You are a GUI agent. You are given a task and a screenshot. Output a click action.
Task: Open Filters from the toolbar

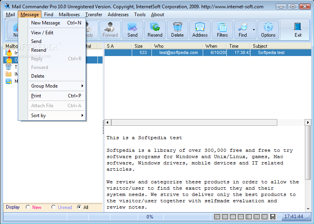click(x=222, y=30)
